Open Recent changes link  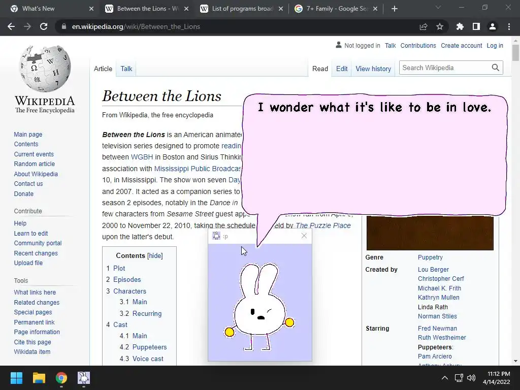click(36, 253)
